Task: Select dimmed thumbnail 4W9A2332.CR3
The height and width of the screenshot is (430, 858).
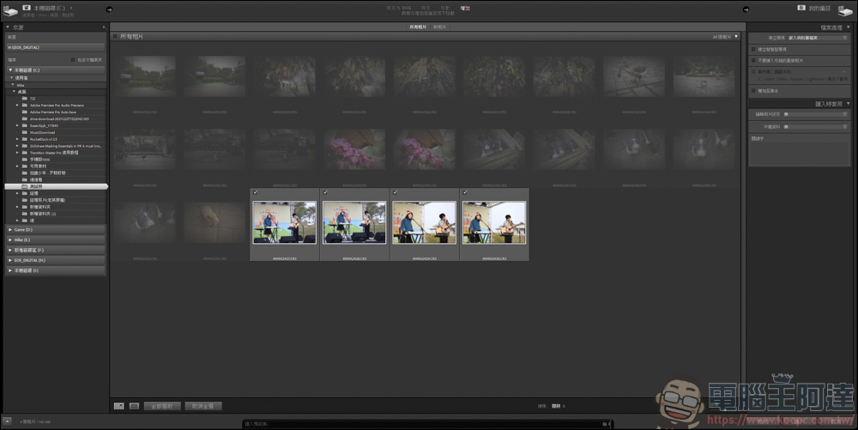Action: point(145,76)
